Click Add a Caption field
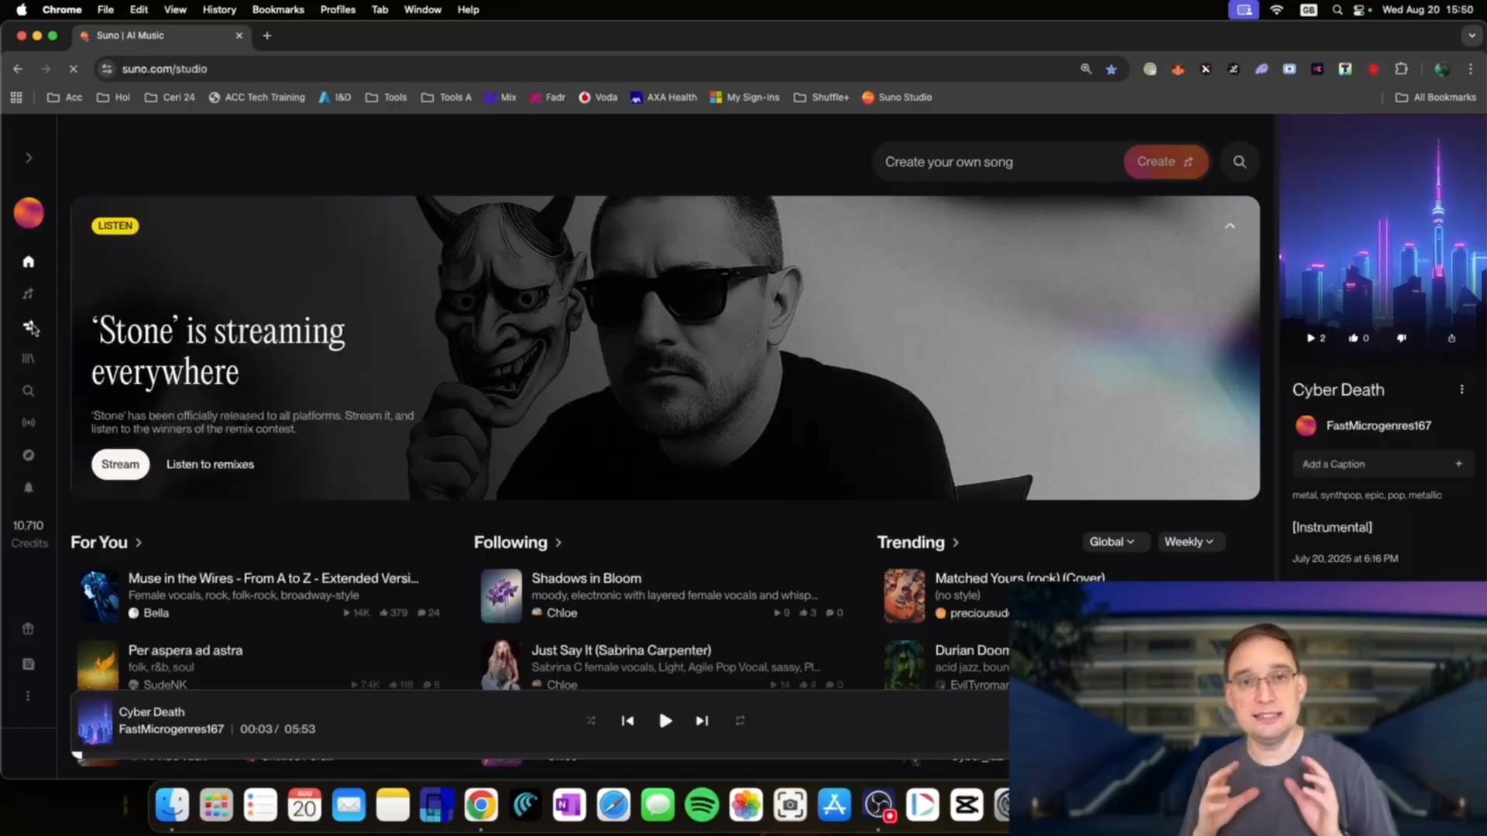This screenshot has width=1487, height=836. click(x=1381, y=464)
